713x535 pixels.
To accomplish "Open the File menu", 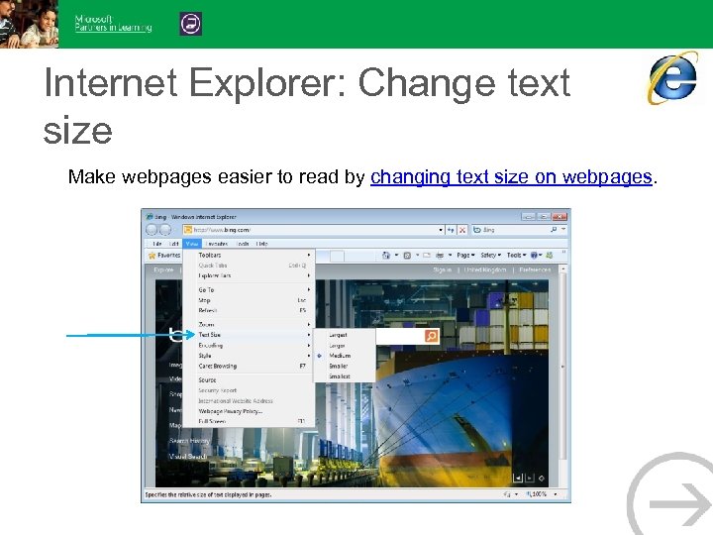I will coord(156,244).
